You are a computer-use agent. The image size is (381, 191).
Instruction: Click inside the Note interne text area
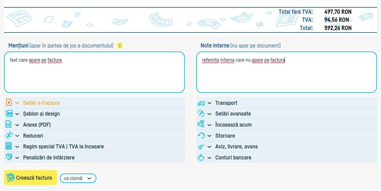point(286,77)
